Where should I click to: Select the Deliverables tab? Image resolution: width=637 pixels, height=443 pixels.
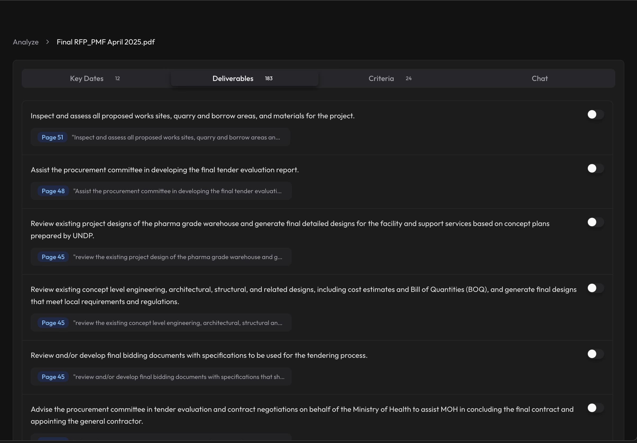click(233, 79)
